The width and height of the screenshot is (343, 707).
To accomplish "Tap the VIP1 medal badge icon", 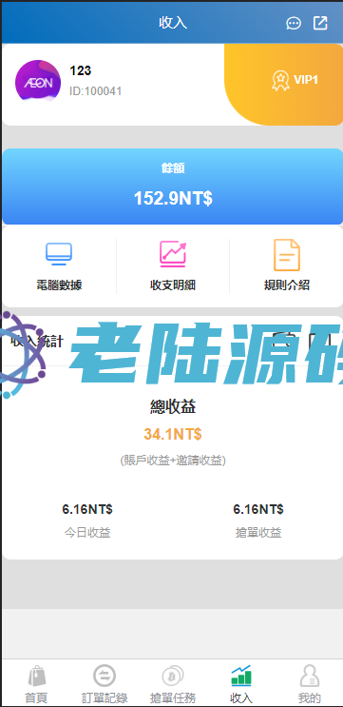I will pos(280,80).
